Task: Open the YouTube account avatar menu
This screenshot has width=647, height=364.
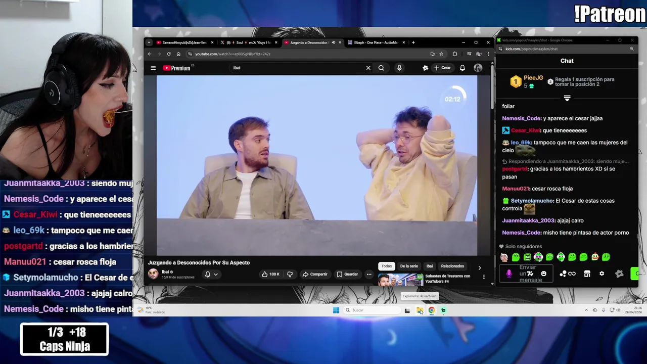Action: point(478,68)
